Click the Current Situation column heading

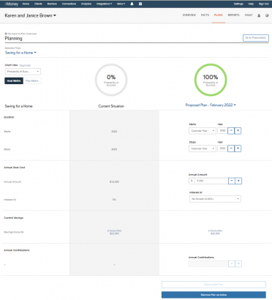[x=111, y=106]
